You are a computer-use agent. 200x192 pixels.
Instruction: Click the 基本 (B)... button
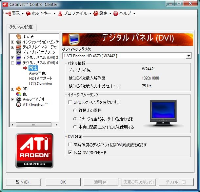pos(23,182)
